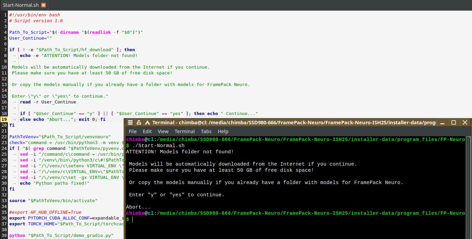Click the 'if [ ! -e' line in editor
The width and height of the screenshot is (472, 239).
point(72,50)
